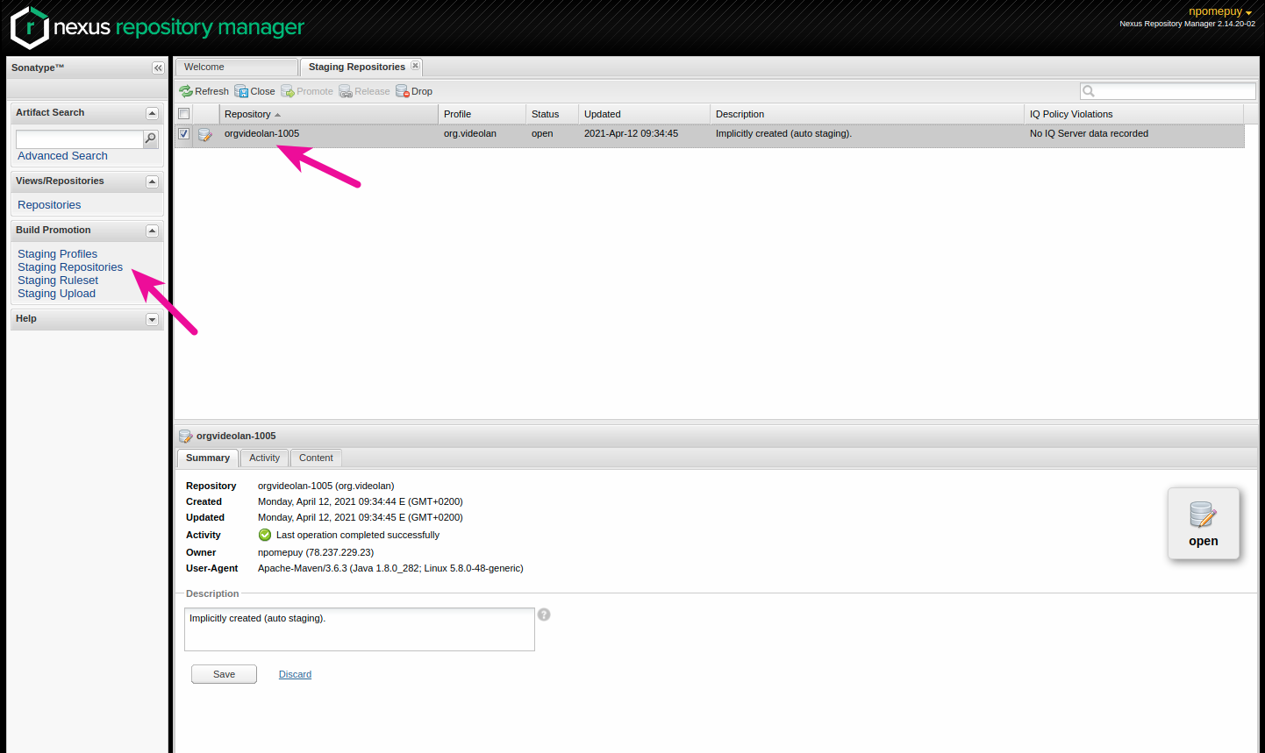Click the Discard link

(295, 674)
